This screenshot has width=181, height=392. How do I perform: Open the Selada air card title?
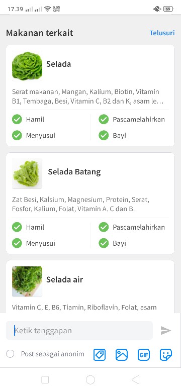(x=64, y=279)
